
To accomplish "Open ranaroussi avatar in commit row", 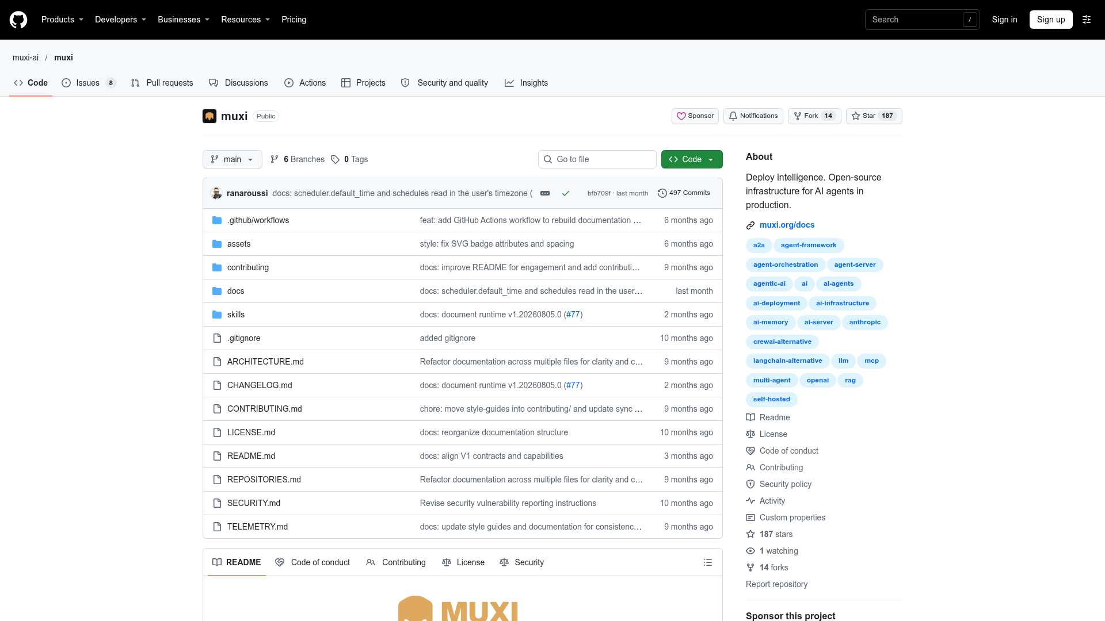I will click(x=216, y=193).
